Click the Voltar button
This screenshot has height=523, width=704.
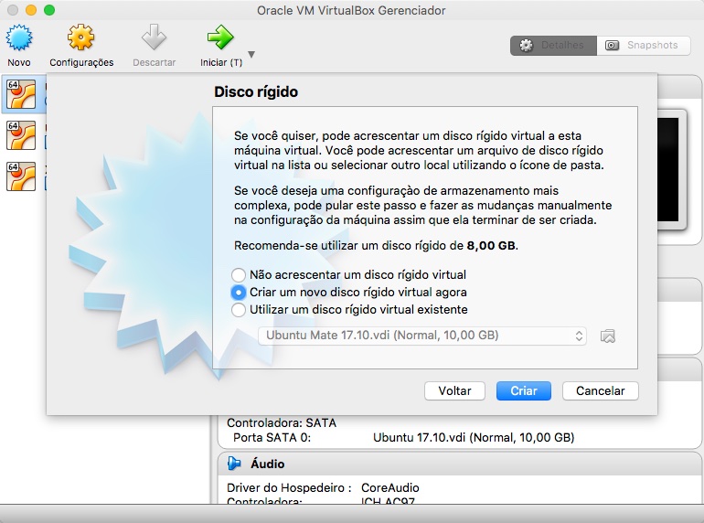pos(454,390)
